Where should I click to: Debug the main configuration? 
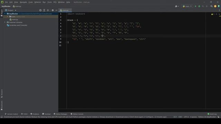tap(199, 6)
